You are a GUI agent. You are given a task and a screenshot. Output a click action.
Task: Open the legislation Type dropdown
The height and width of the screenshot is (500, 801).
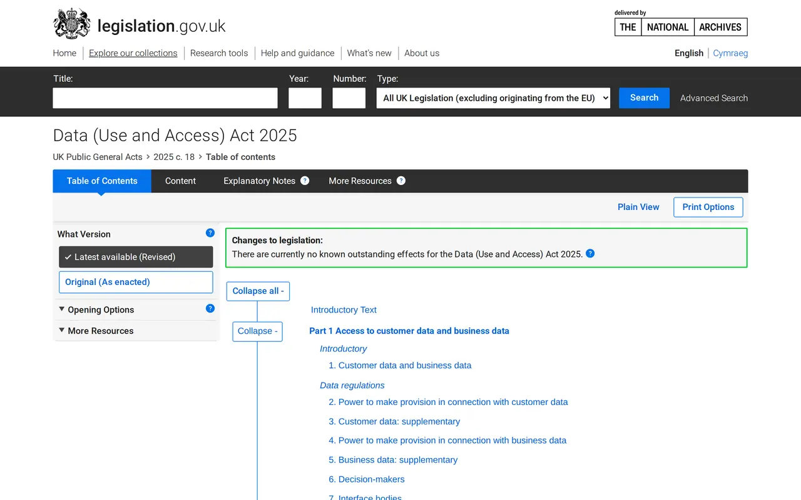click(493, 98)
